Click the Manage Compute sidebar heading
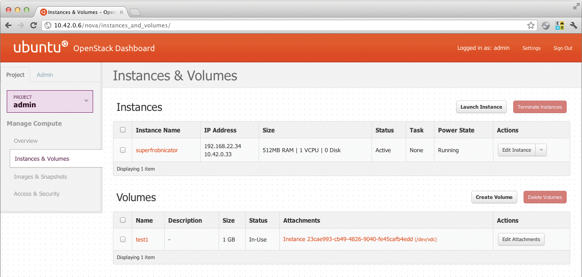The height and width of the screenshot is (277, 582). [x=34, y=123]
